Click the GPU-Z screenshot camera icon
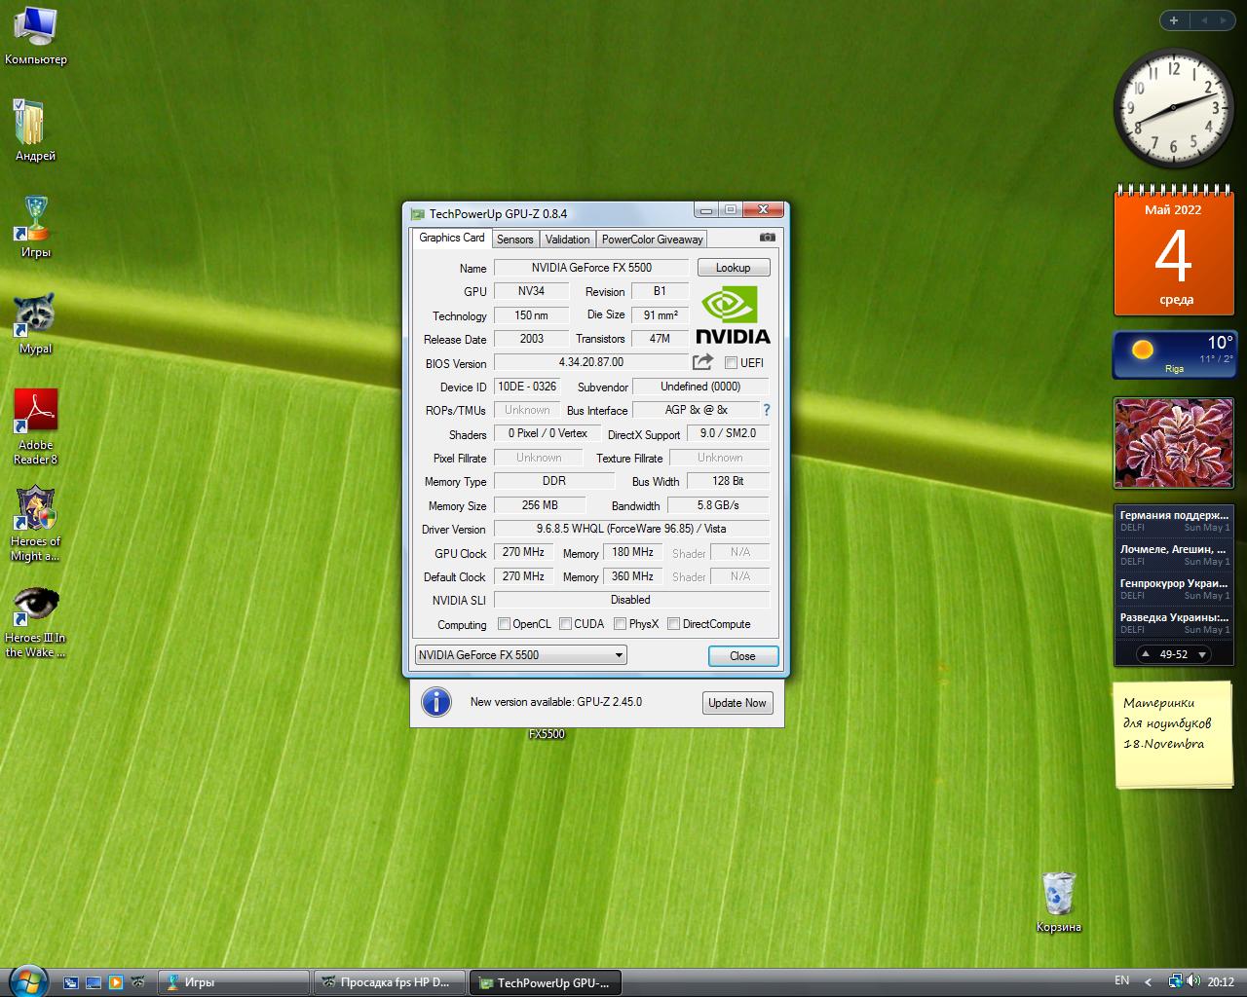Viewport: 1247px width, 997px height. [768, 238]
